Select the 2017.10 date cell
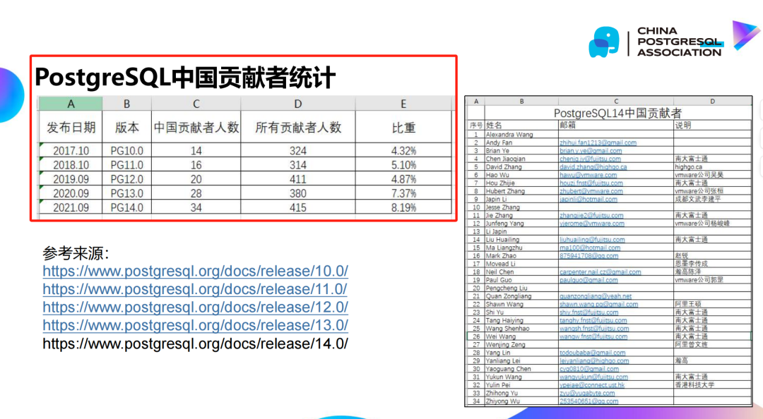The image size is (763, 419). (71, 151)
